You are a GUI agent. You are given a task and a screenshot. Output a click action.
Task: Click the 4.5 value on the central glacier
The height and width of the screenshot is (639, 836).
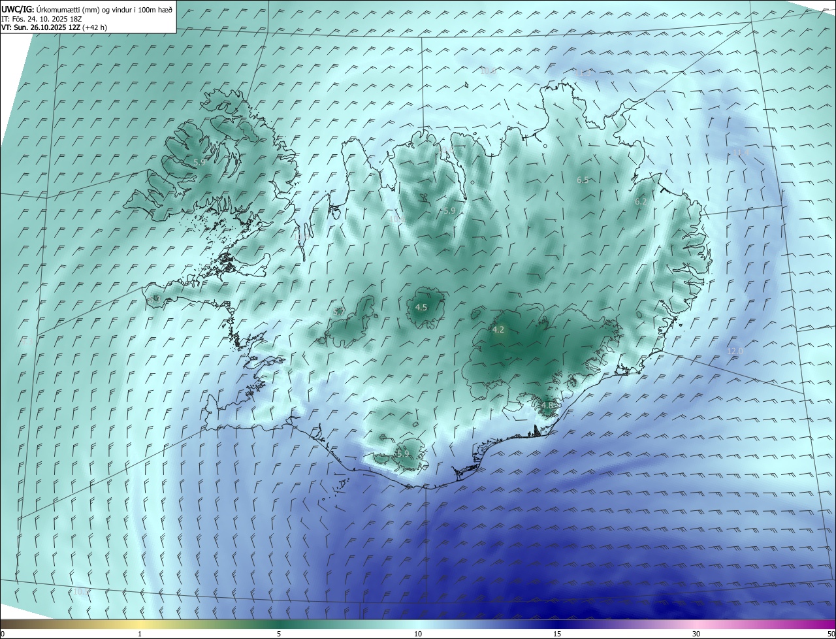421,307
